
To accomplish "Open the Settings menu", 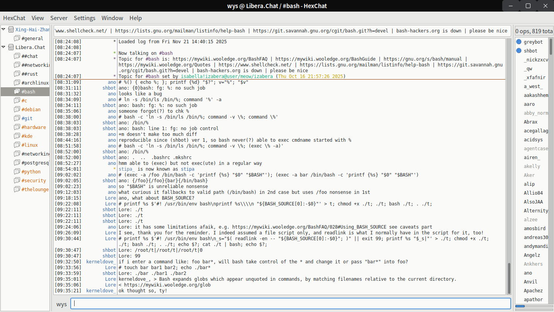I will coord(84,18).
